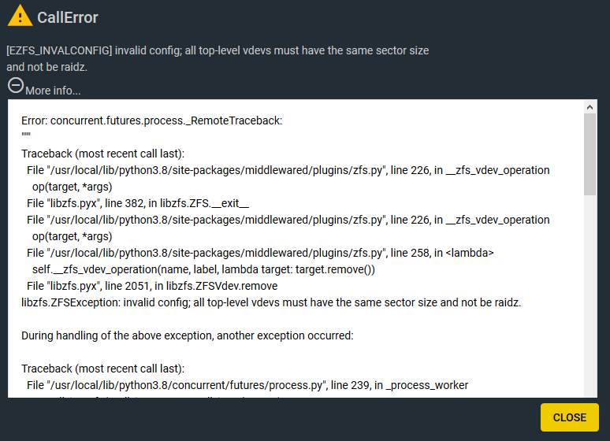The image size is (610, 441).
Task: Click the "Error: concurrent.futures.process._RemoteTraceback" line
Action: point(151,120)
